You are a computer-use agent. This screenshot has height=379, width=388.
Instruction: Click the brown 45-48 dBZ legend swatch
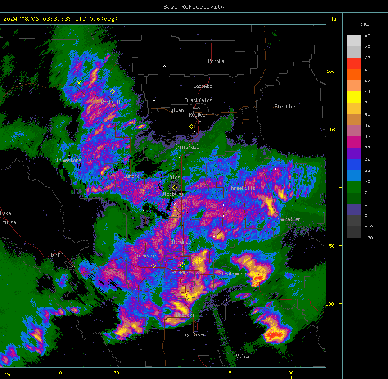[354, 120]
